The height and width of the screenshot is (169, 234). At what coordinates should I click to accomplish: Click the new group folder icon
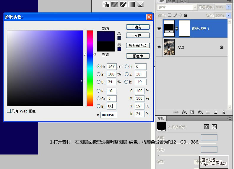(x=208, y=112)
